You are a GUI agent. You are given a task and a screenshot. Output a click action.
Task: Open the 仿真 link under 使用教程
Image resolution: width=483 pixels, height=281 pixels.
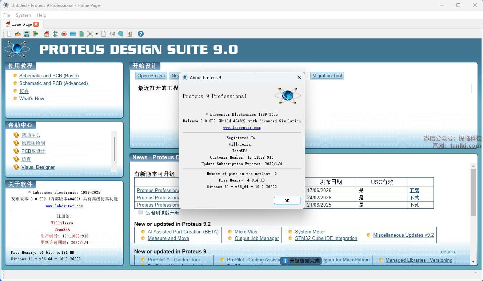pos(24,91)
